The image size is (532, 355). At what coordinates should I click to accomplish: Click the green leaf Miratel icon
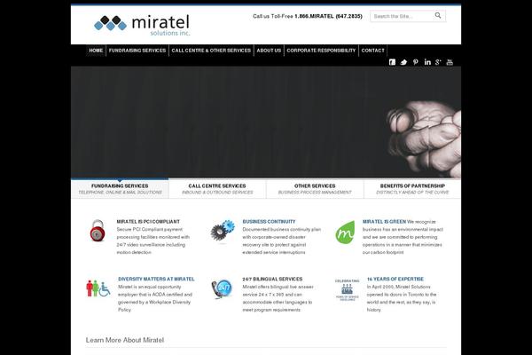coord(345,233)
